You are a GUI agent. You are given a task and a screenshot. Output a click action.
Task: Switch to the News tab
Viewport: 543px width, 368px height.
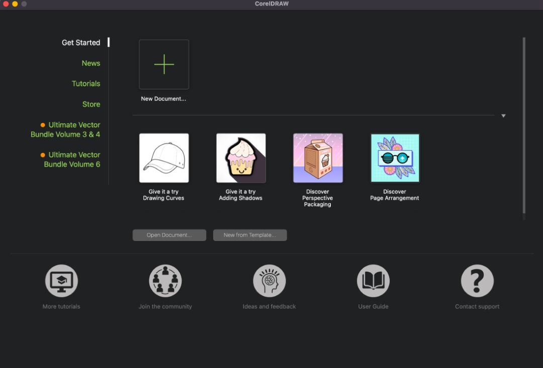(91, 63)
